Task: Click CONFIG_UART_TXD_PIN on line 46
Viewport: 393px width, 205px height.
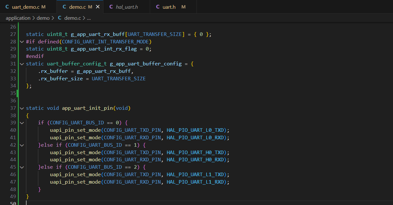Action: point(132,175)
